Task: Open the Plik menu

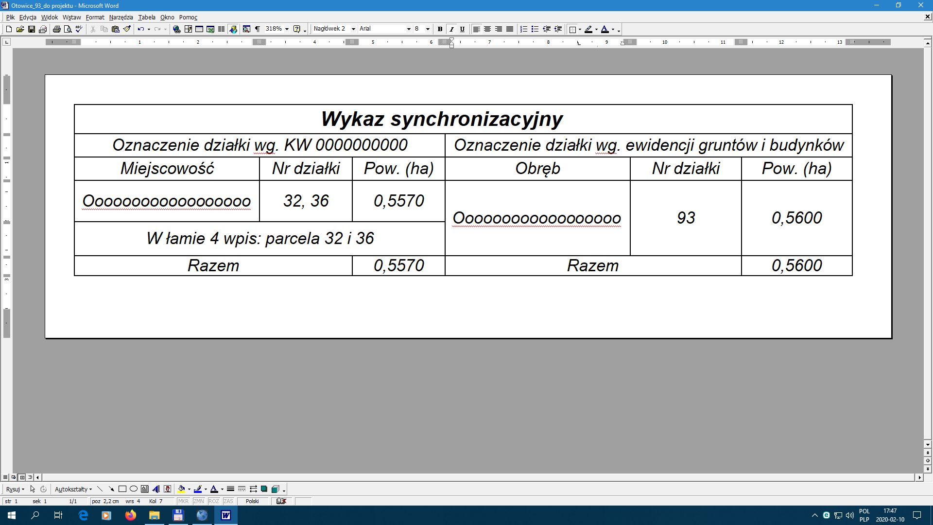Action: pyautogui.click(x=10, y=17)
